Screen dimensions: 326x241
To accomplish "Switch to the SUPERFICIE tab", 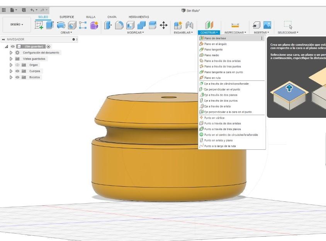I will pos(66,17).
